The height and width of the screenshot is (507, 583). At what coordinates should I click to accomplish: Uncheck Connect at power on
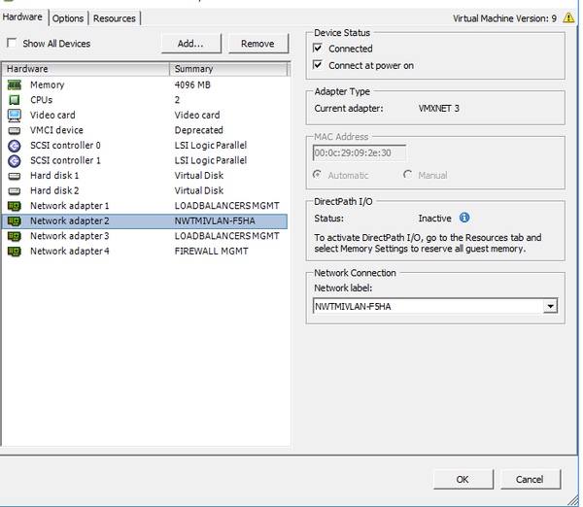tap(318, 65)
